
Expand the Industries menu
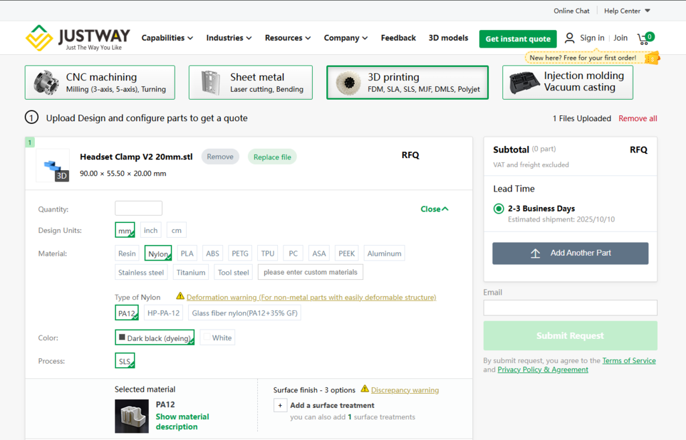(229, 38)
